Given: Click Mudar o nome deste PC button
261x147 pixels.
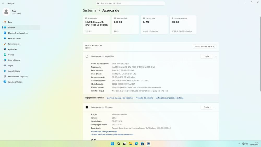Looking at the screenshot, I should click(205, 47).
